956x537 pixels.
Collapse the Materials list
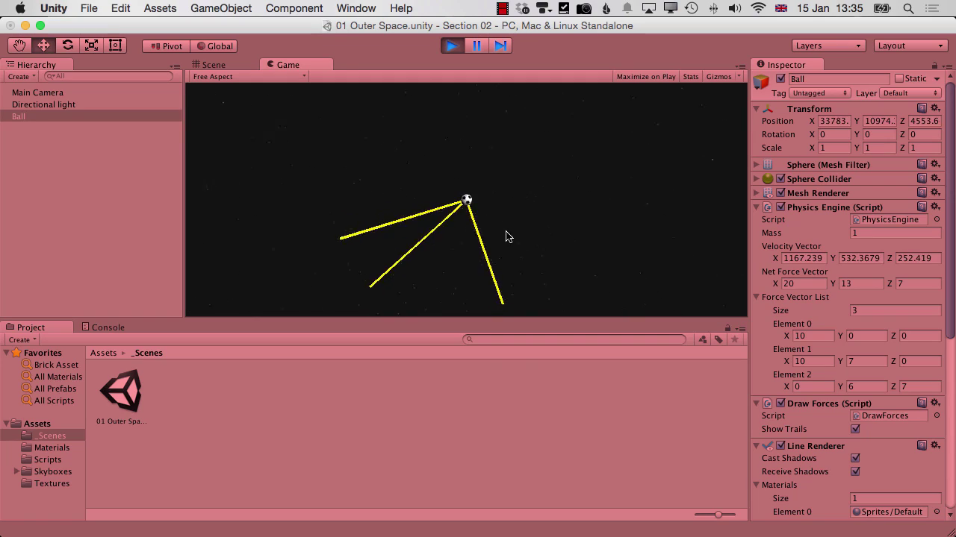(x=757, y=485)
